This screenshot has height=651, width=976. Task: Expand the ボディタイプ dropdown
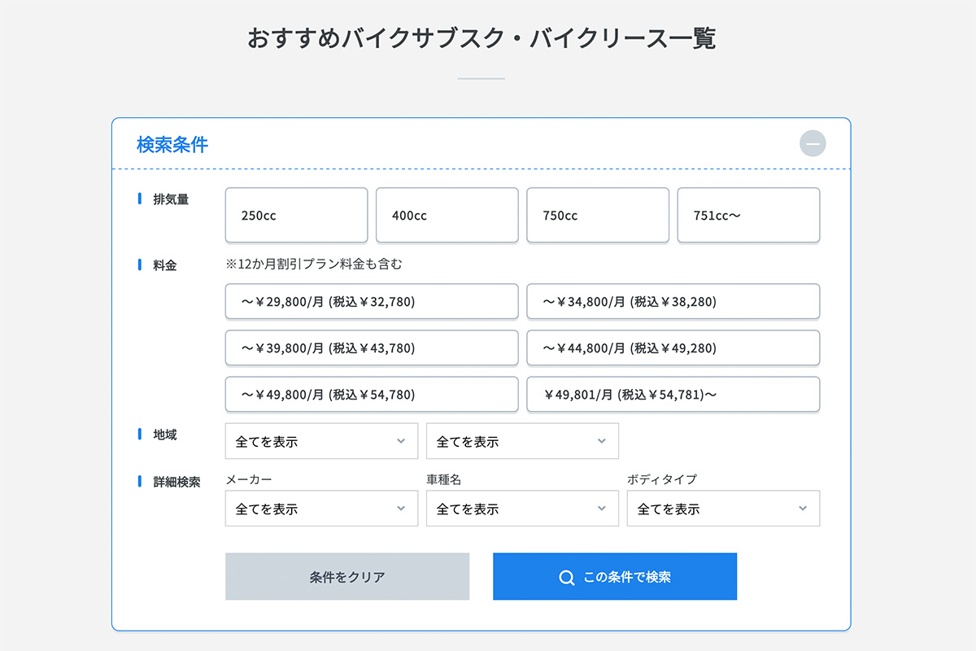pyautogui.click(x=723, y=509)
